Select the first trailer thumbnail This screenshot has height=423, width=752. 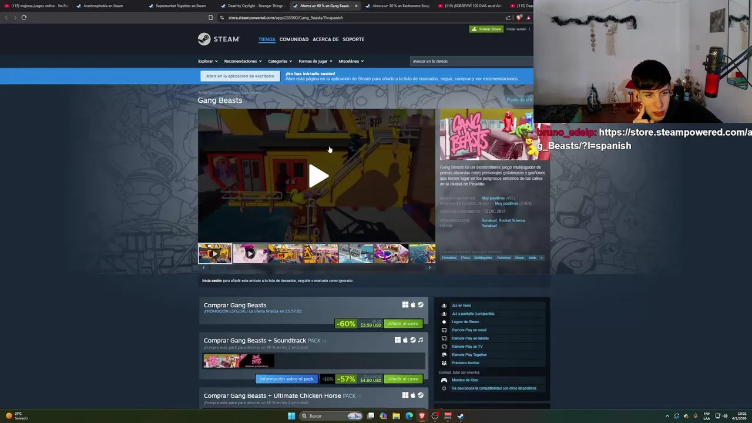[x=215, y=253]
